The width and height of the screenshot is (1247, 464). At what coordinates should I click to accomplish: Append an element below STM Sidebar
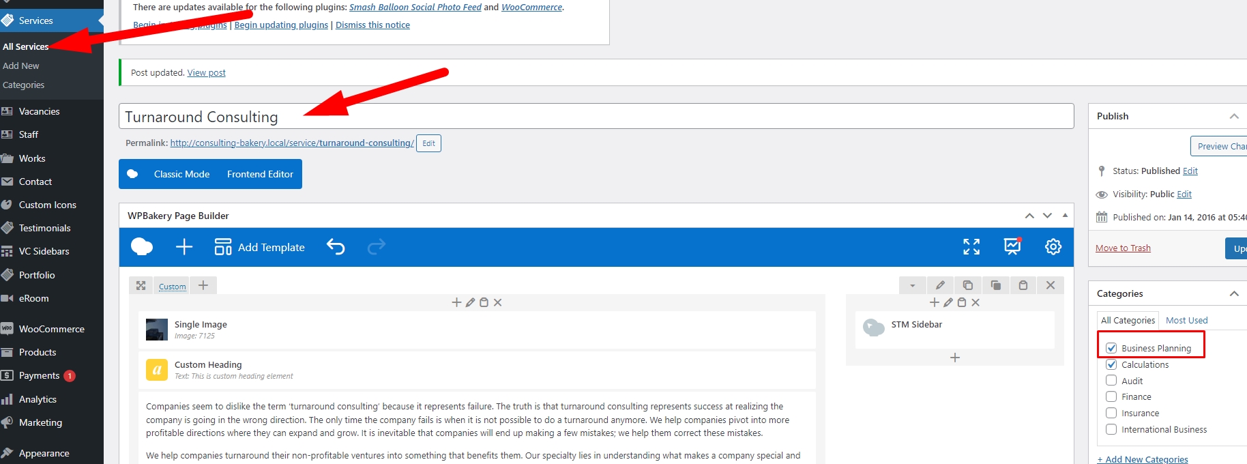click(955, 358)
